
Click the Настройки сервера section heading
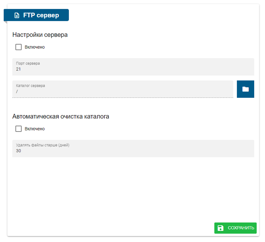40,35
